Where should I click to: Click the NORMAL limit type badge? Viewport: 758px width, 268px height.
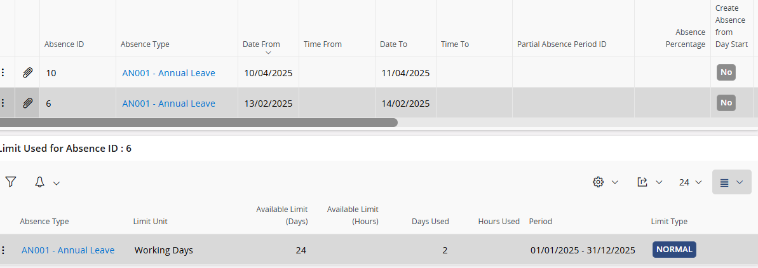(x=674, y=250)
